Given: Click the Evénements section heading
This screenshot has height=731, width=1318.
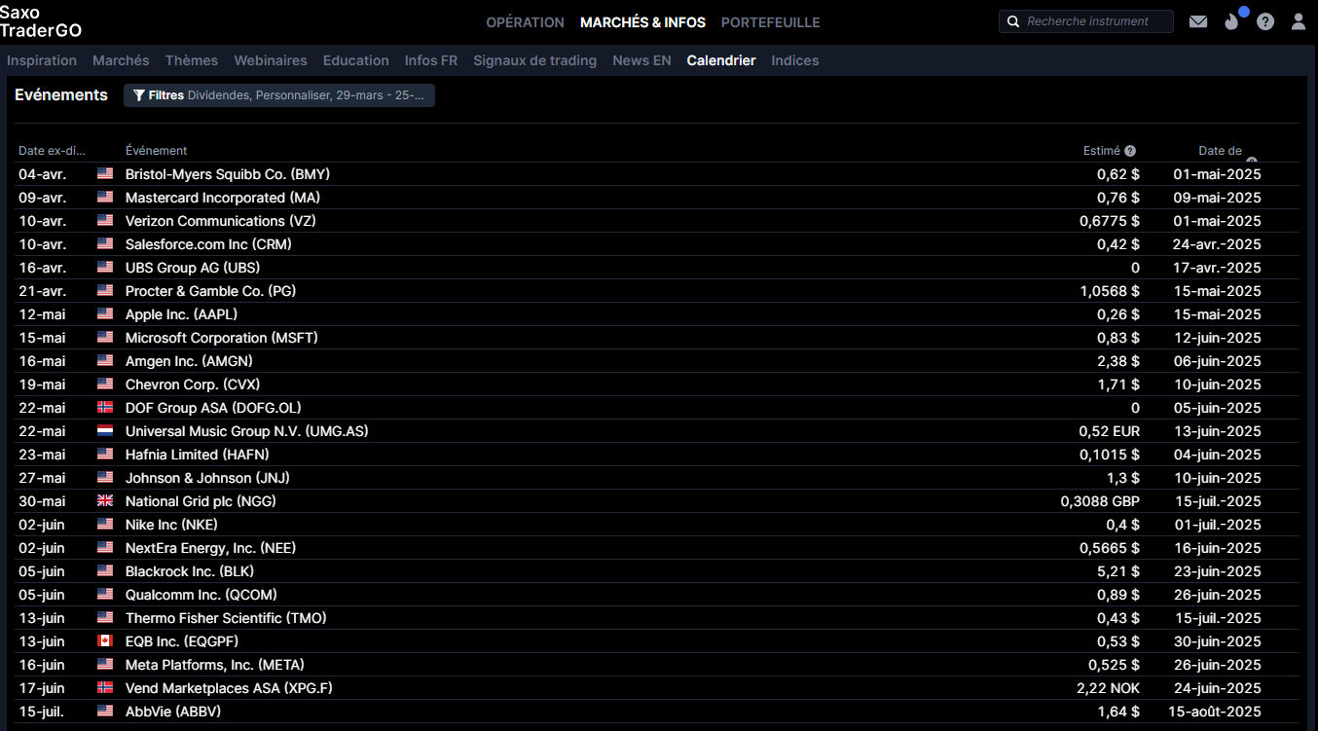Looking at the screenshot, I should click(x=61, y=95).
